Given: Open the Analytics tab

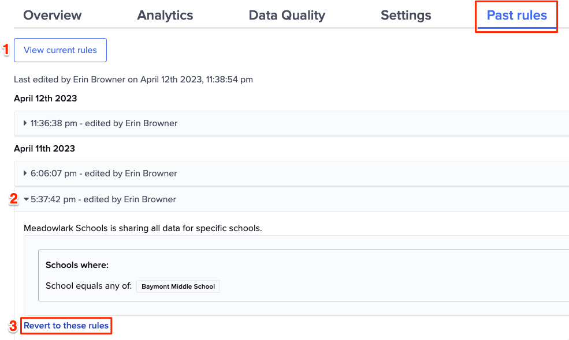Looking at the screenshot, I should point(165,16).
